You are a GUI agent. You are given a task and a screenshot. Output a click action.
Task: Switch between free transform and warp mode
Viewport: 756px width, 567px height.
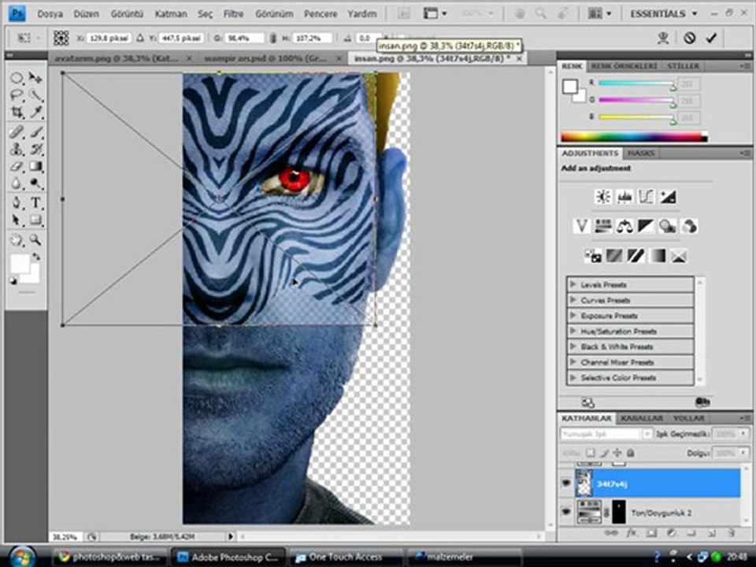click(663, 38)
